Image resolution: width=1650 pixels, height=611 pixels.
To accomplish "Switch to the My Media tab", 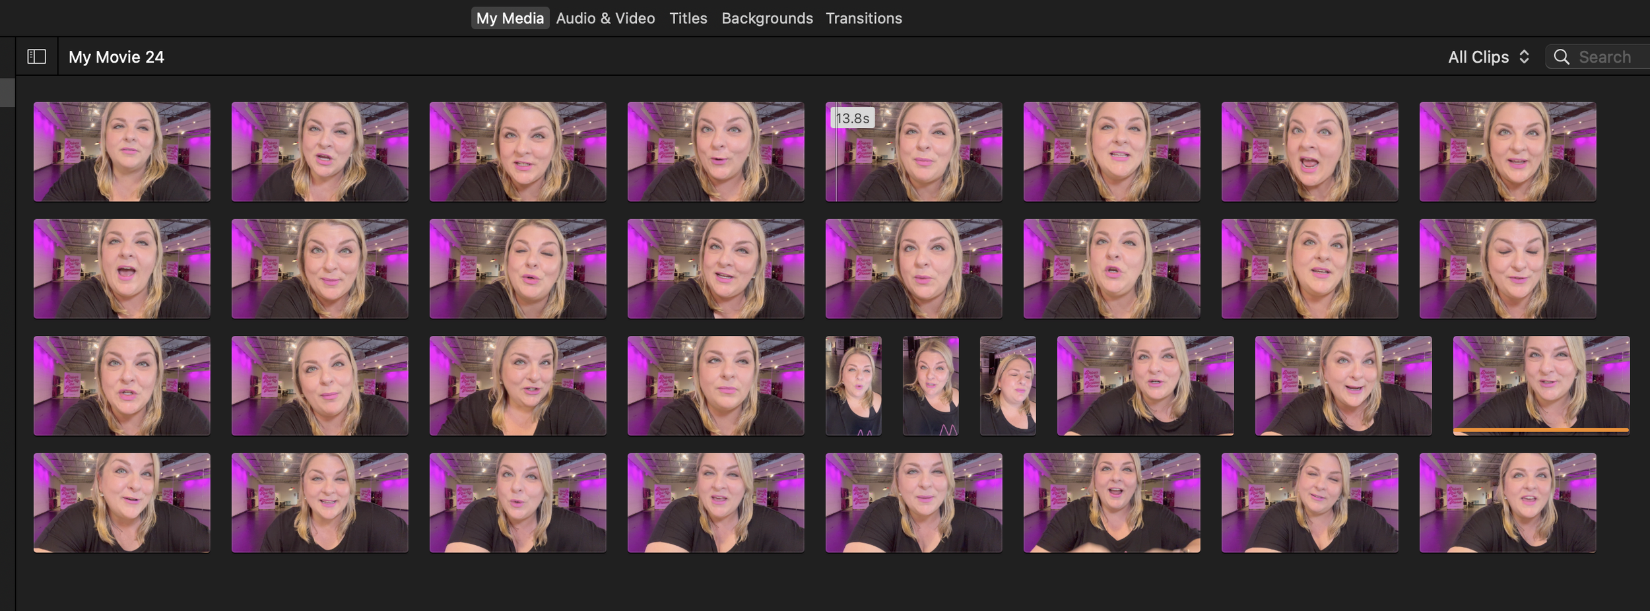I will [510, 18].
